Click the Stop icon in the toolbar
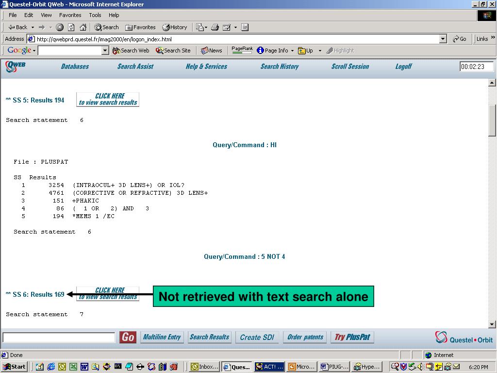This screenshot has width=497, height=373. pos(60,27)
